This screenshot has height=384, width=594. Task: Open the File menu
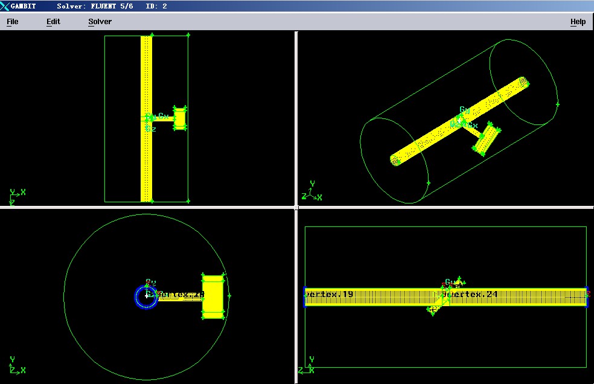[12, 22]
